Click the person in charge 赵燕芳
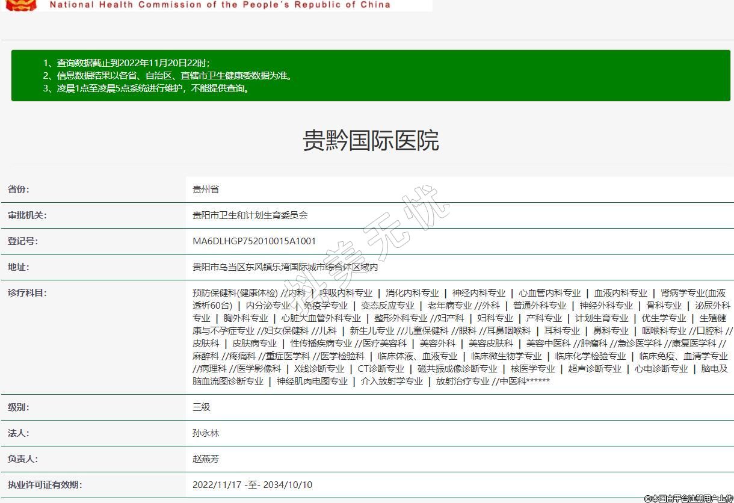The image size is (734, 503). 206,459
